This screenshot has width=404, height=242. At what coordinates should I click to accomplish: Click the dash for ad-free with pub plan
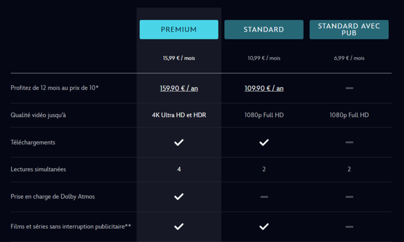pyautogui.click(x=349, y=227)
